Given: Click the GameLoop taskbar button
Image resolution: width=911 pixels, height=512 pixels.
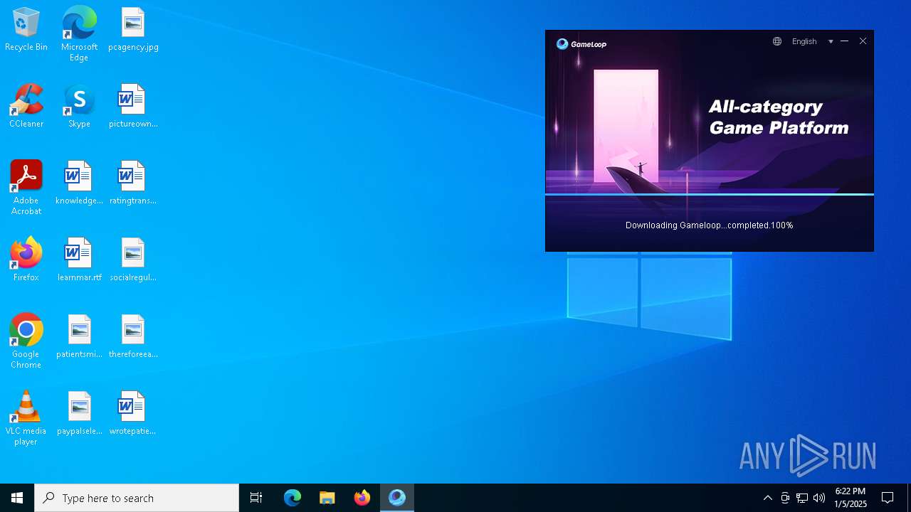Looking at the screenshot, I should [x=397, y=498].
